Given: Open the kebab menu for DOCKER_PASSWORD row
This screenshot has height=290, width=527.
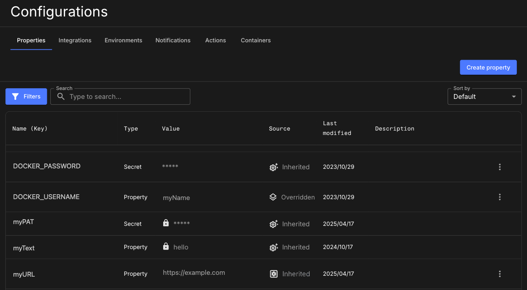Looking at the screenshot, I should tap(500, 167).
